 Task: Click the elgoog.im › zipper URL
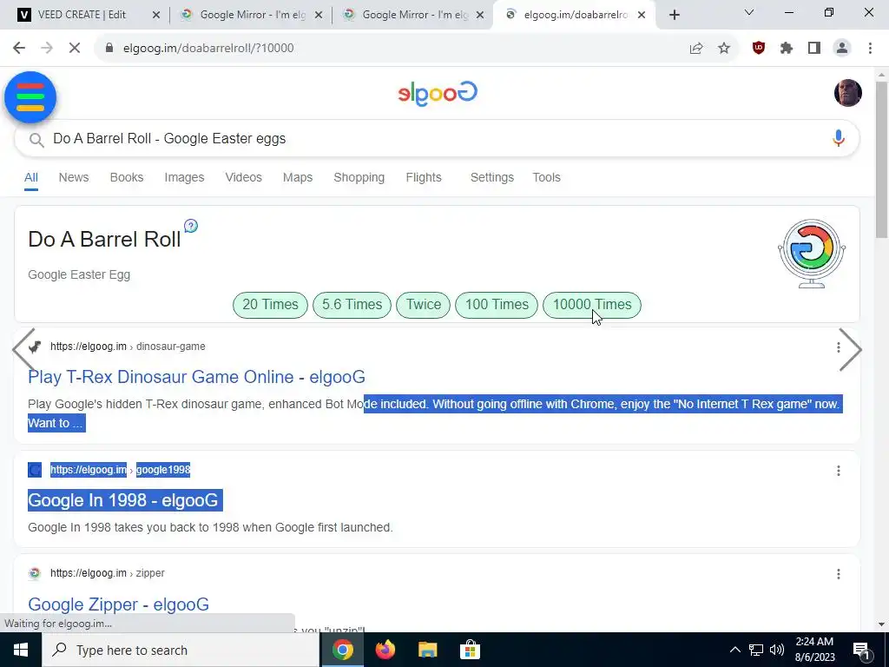tap(107, 573)
